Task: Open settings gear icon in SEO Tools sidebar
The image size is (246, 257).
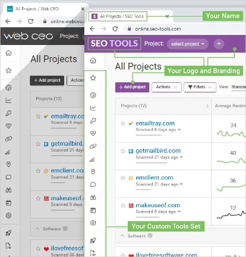Action: tap(93, 223)
